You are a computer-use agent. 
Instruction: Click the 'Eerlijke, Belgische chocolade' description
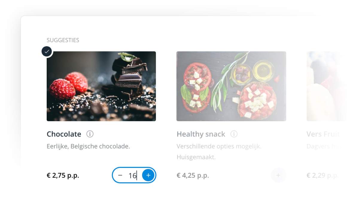88,146
